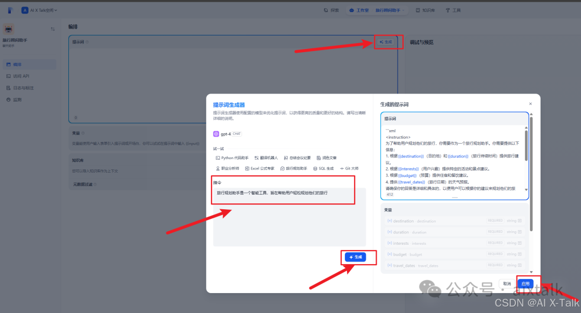Expand the 旅行顾问助手 app switcher in top bar
The height and width of the screenshot is (313, 581).
[x=390, y=10]
